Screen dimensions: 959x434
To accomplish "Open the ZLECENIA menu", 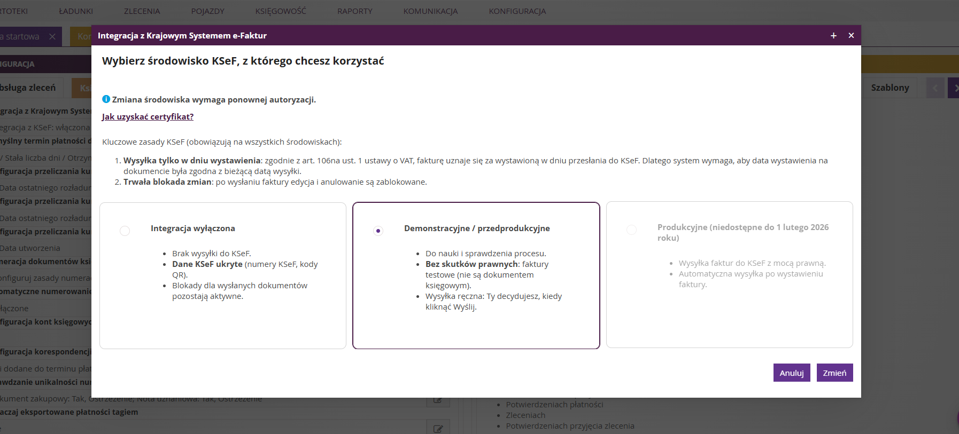I will tap(142, 11).
